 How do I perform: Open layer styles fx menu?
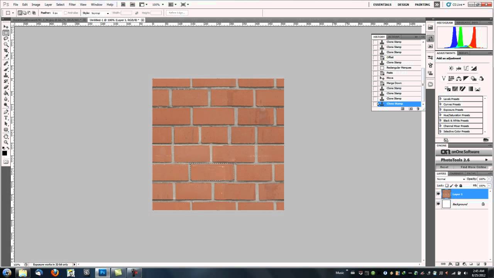[x=450, y=264]
